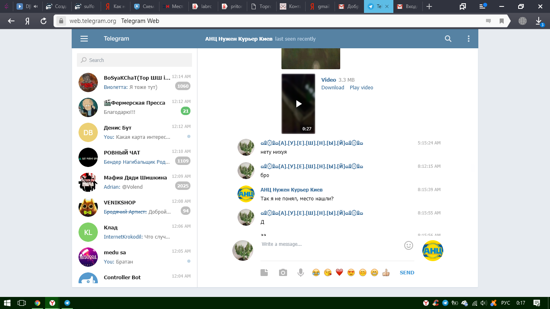Open the Telegram hamburger menu
550x309 pixels.
point(84,39)
